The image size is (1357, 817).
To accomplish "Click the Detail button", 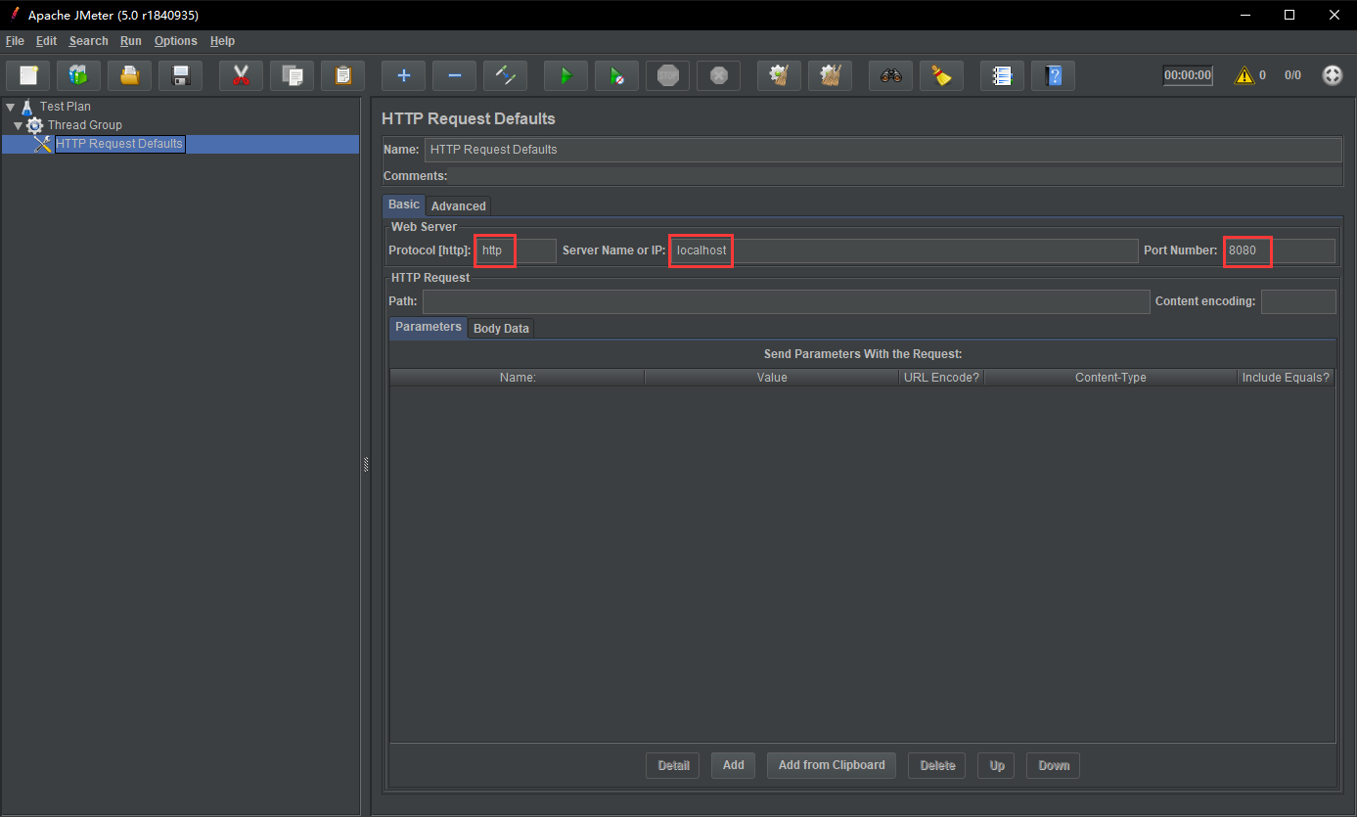I will coord(673,765).
